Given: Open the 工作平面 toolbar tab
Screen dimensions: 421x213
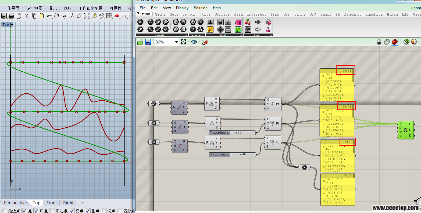Looking at the screenshot, I should click(11, 8).
